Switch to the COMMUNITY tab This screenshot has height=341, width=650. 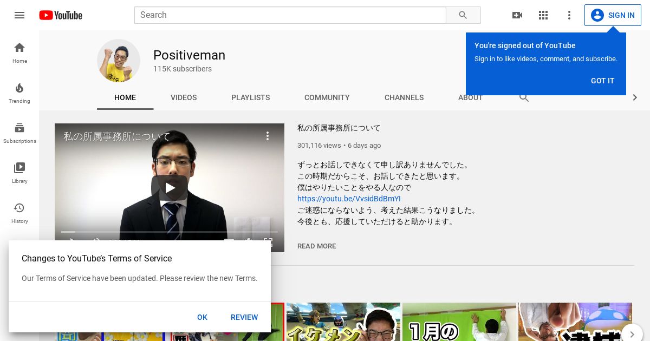pos(327,97)
